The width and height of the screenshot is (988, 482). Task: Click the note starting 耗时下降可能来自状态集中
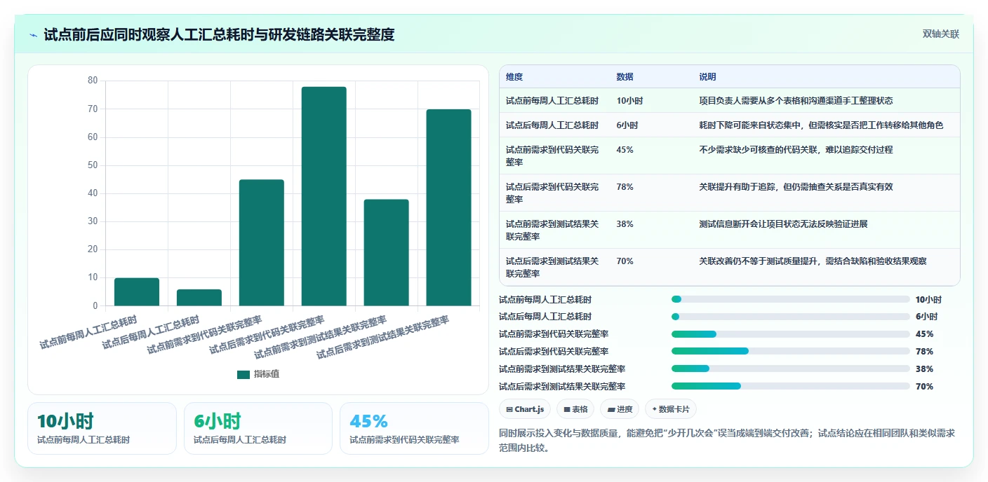pyautogui.click(x=821, y=125)
